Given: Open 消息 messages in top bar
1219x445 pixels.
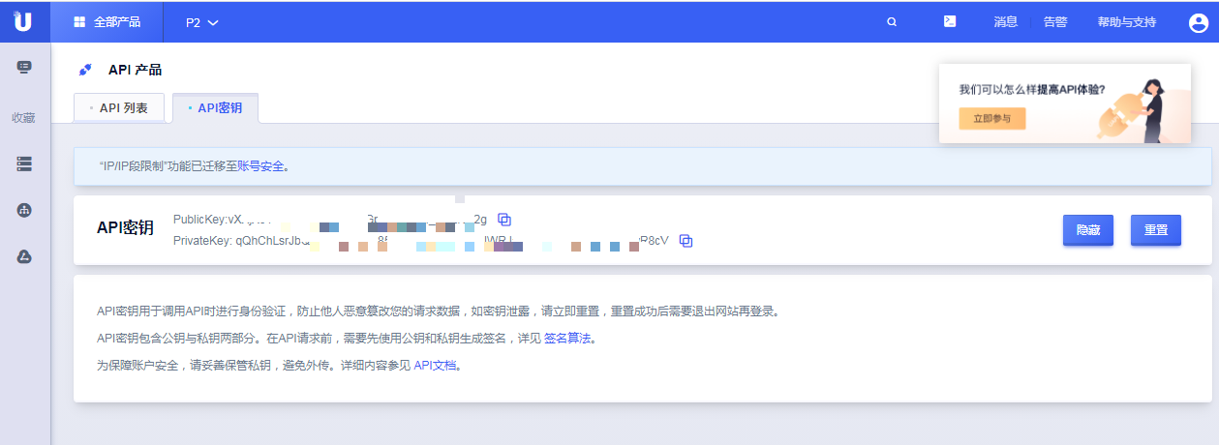Looking at the screenshot, I should (x=1005, y=22).
